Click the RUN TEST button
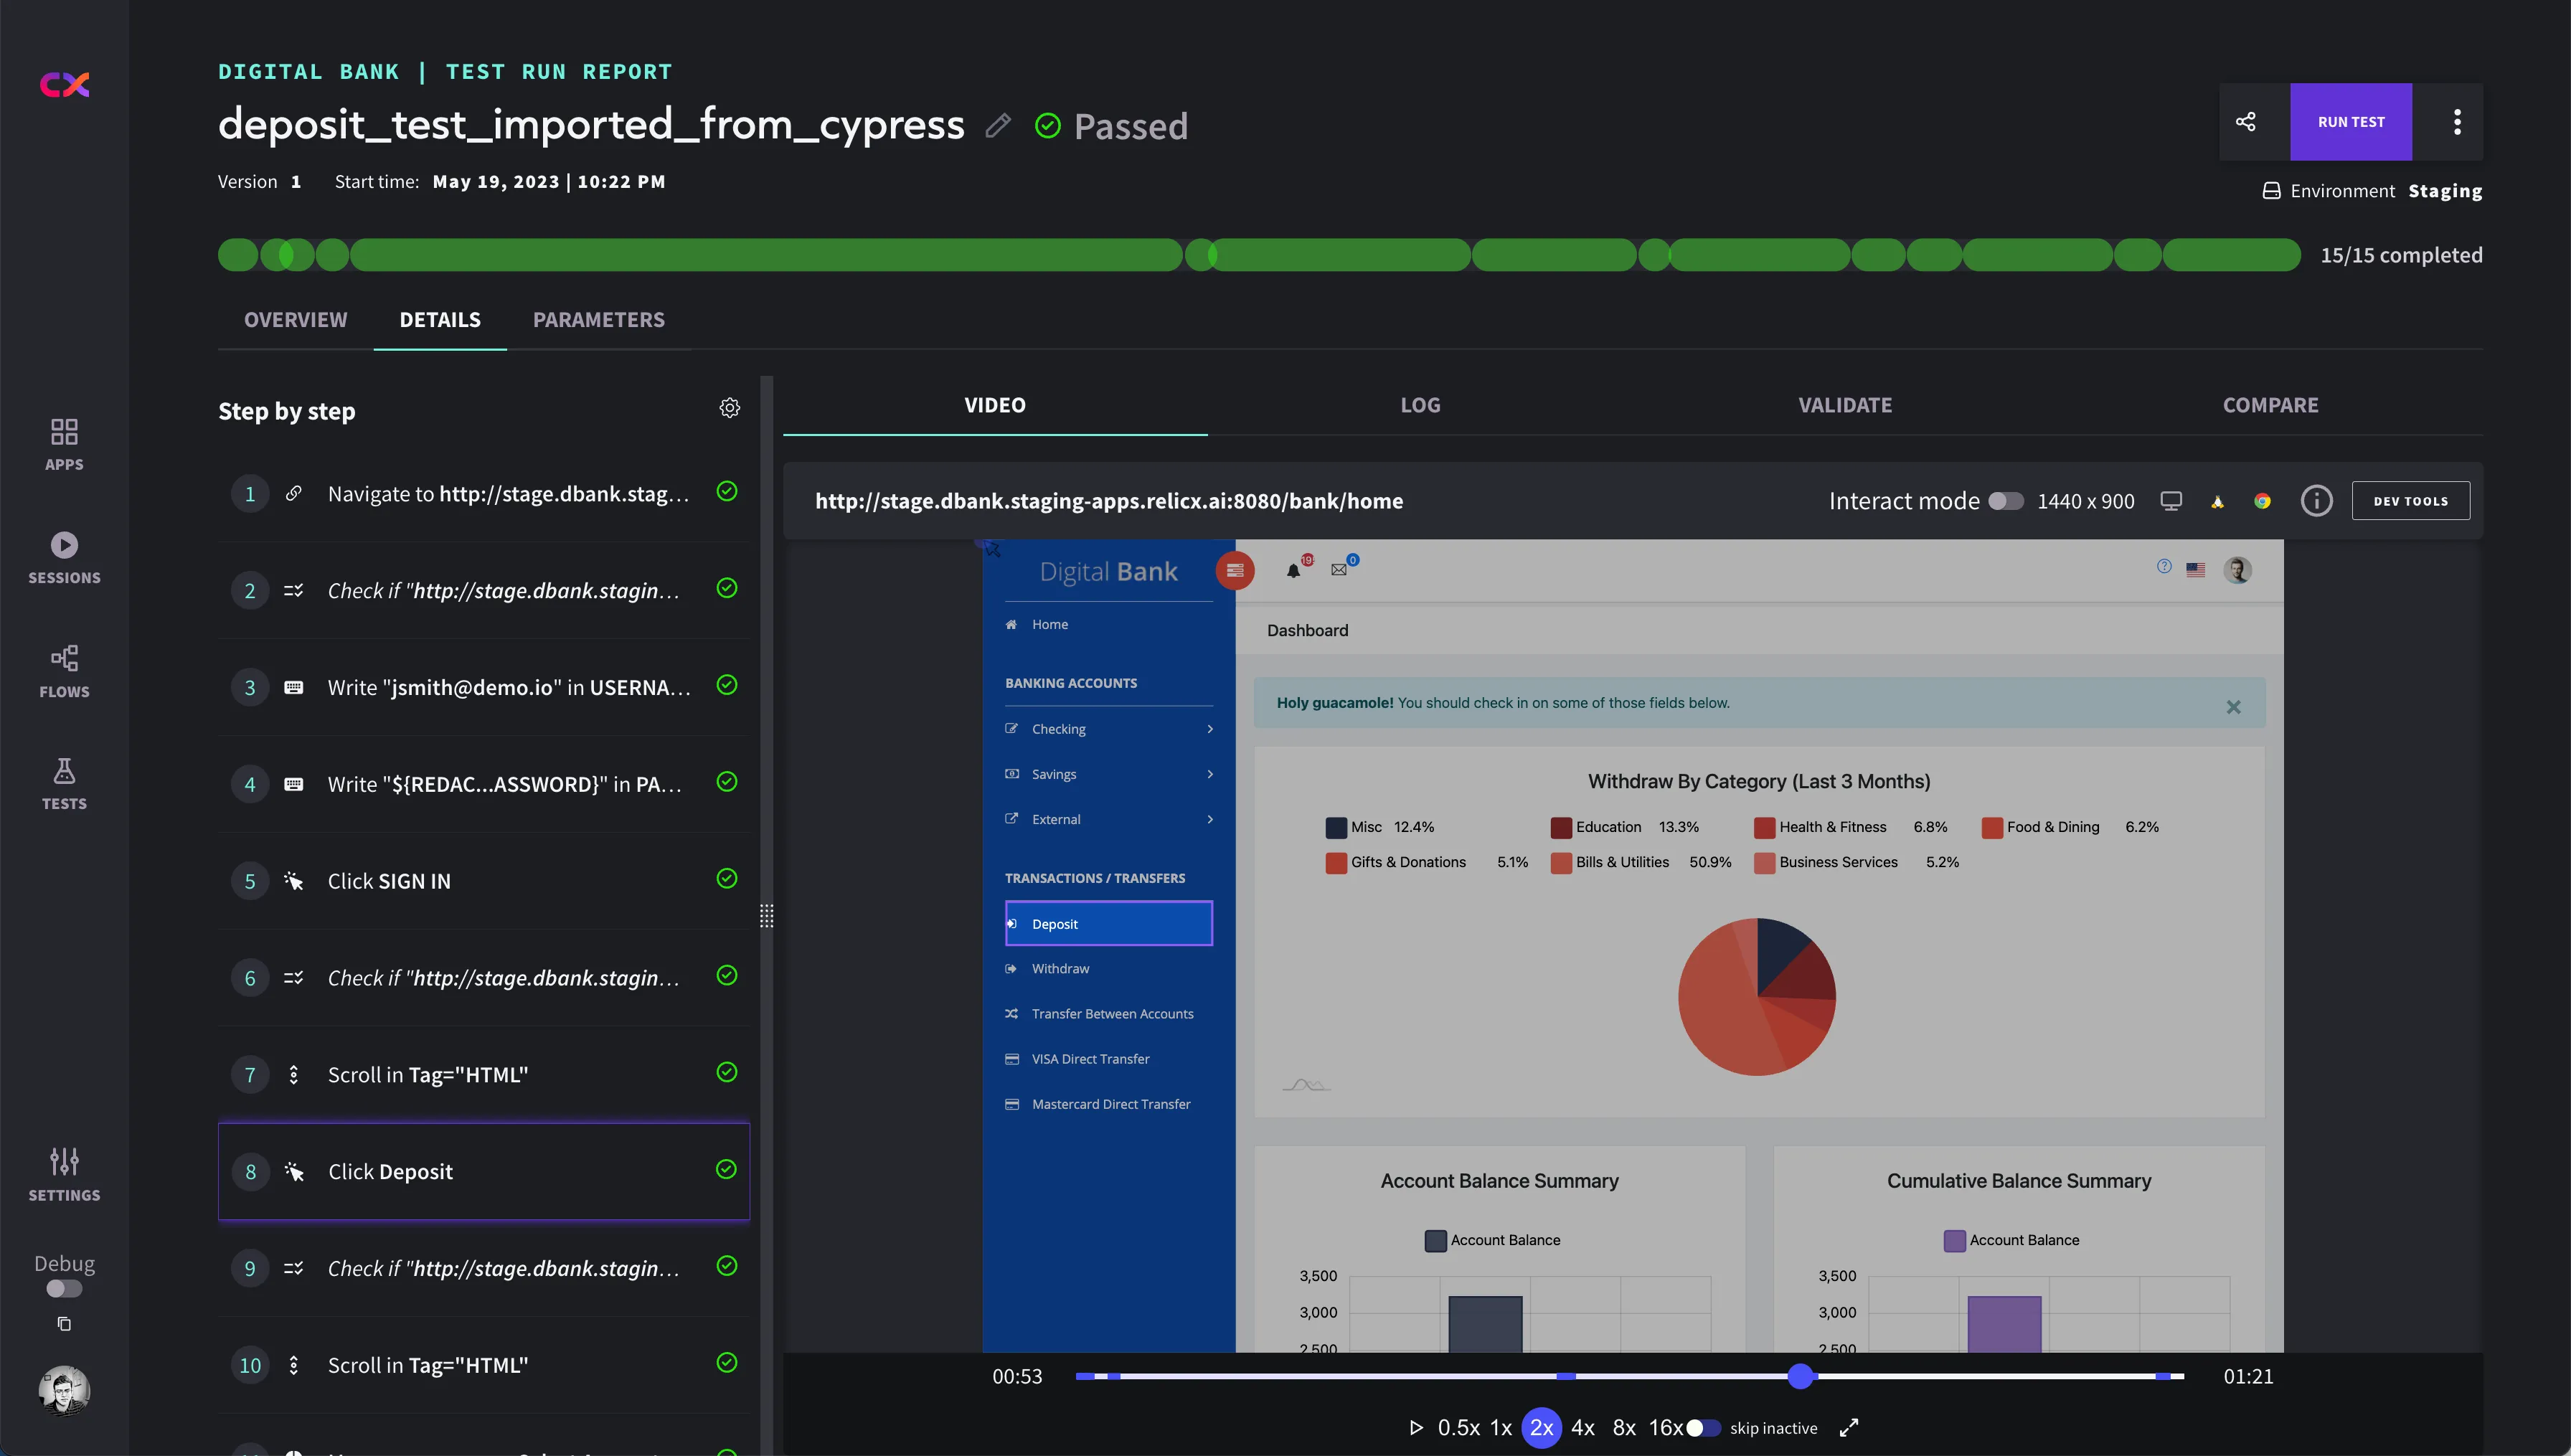2571x1456 pixels. pyautogui.click(x=2351, y=122)
